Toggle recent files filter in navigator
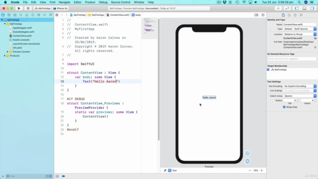Screen dimensions: 318x179 (x=47, y=176)
